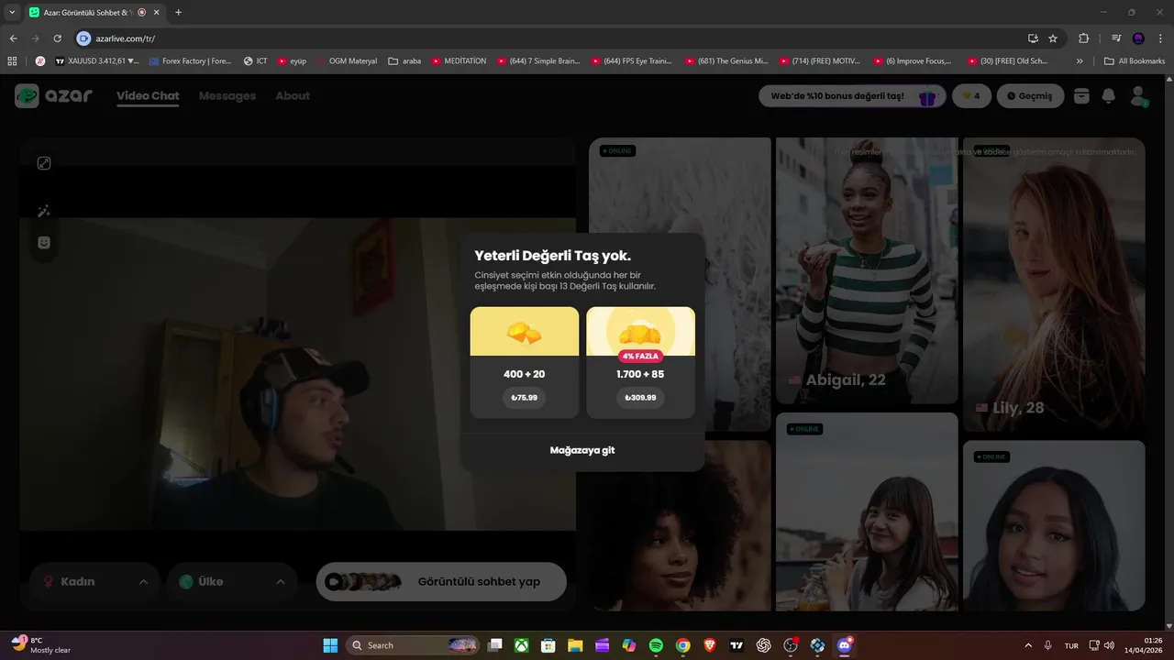Open the tab search dropdown arrow
The width and height of the screenshot is (1174, 660).
pyautogui.click(x=12, y=12)
